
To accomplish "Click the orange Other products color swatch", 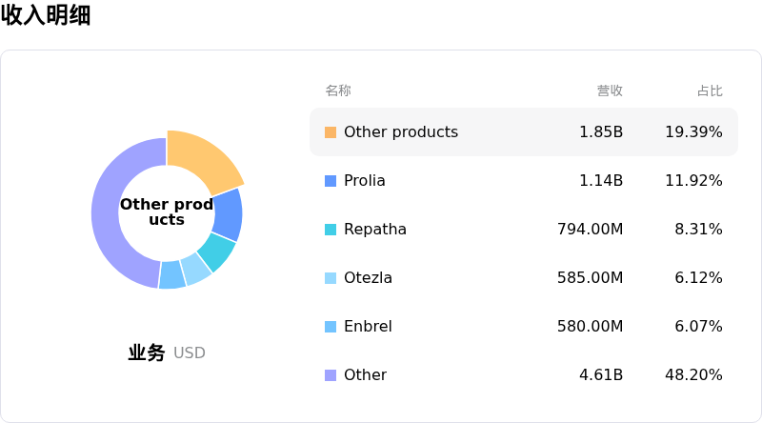I will (x=331, y=132).
